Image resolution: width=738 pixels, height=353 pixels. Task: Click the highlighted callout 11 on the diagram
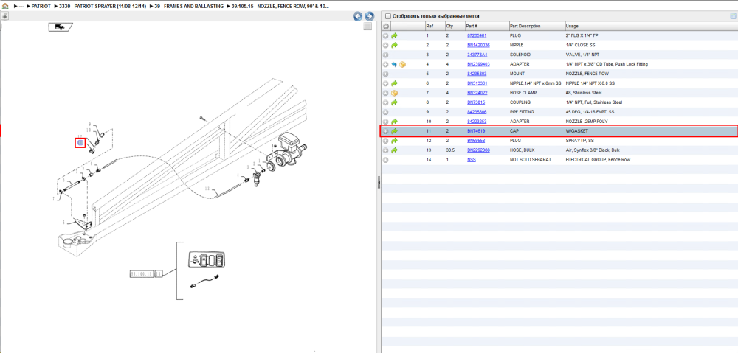(x=80, y=142)
